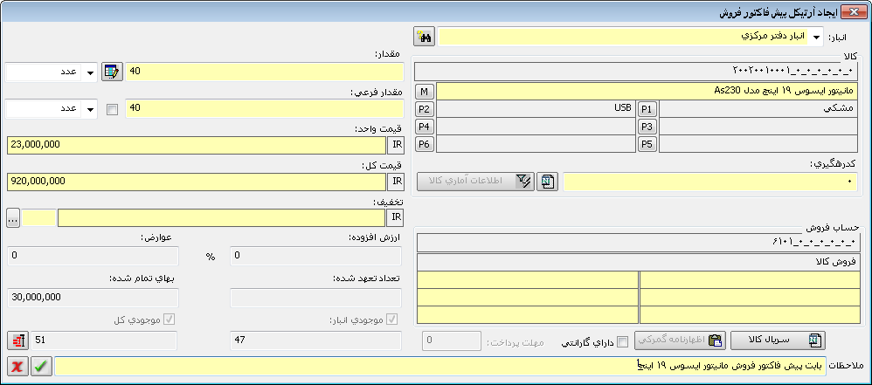Screen dimensions: 872x385
Task: Click the tracking code lookup icon
Action: (x=547, y=182)
